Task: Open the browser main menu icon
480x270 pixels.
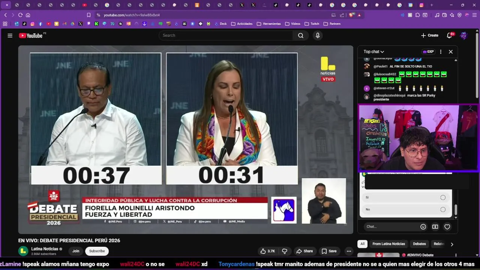Action: point(474,15)
